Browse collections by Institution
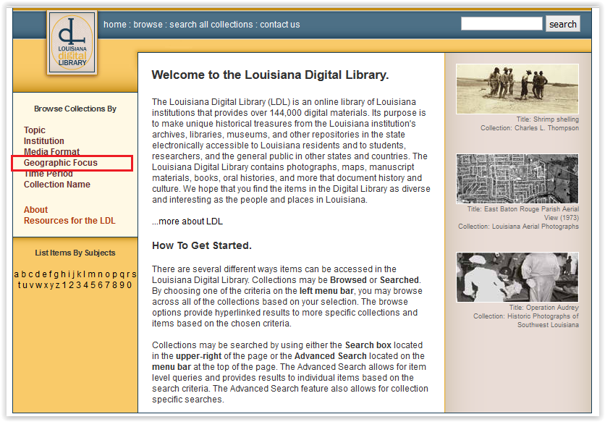Image resolution: width=605 pixels, height=422 pixels. pyautogui.click(x=44, y=141)
